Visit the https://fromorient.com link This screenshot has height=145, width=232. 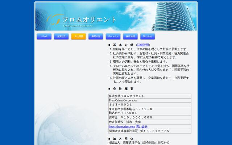[x=122, y=127]
